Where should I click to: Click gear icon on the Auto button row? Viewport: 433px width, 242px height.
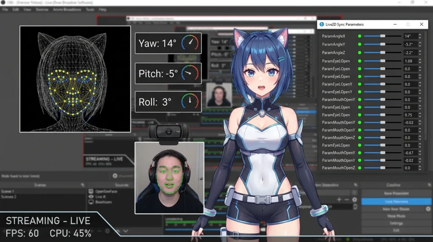click(428, 209)
